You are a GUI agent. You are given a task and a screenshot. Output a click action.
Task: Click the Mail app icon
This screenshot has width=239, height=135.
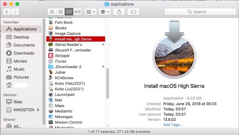[51, 100]
